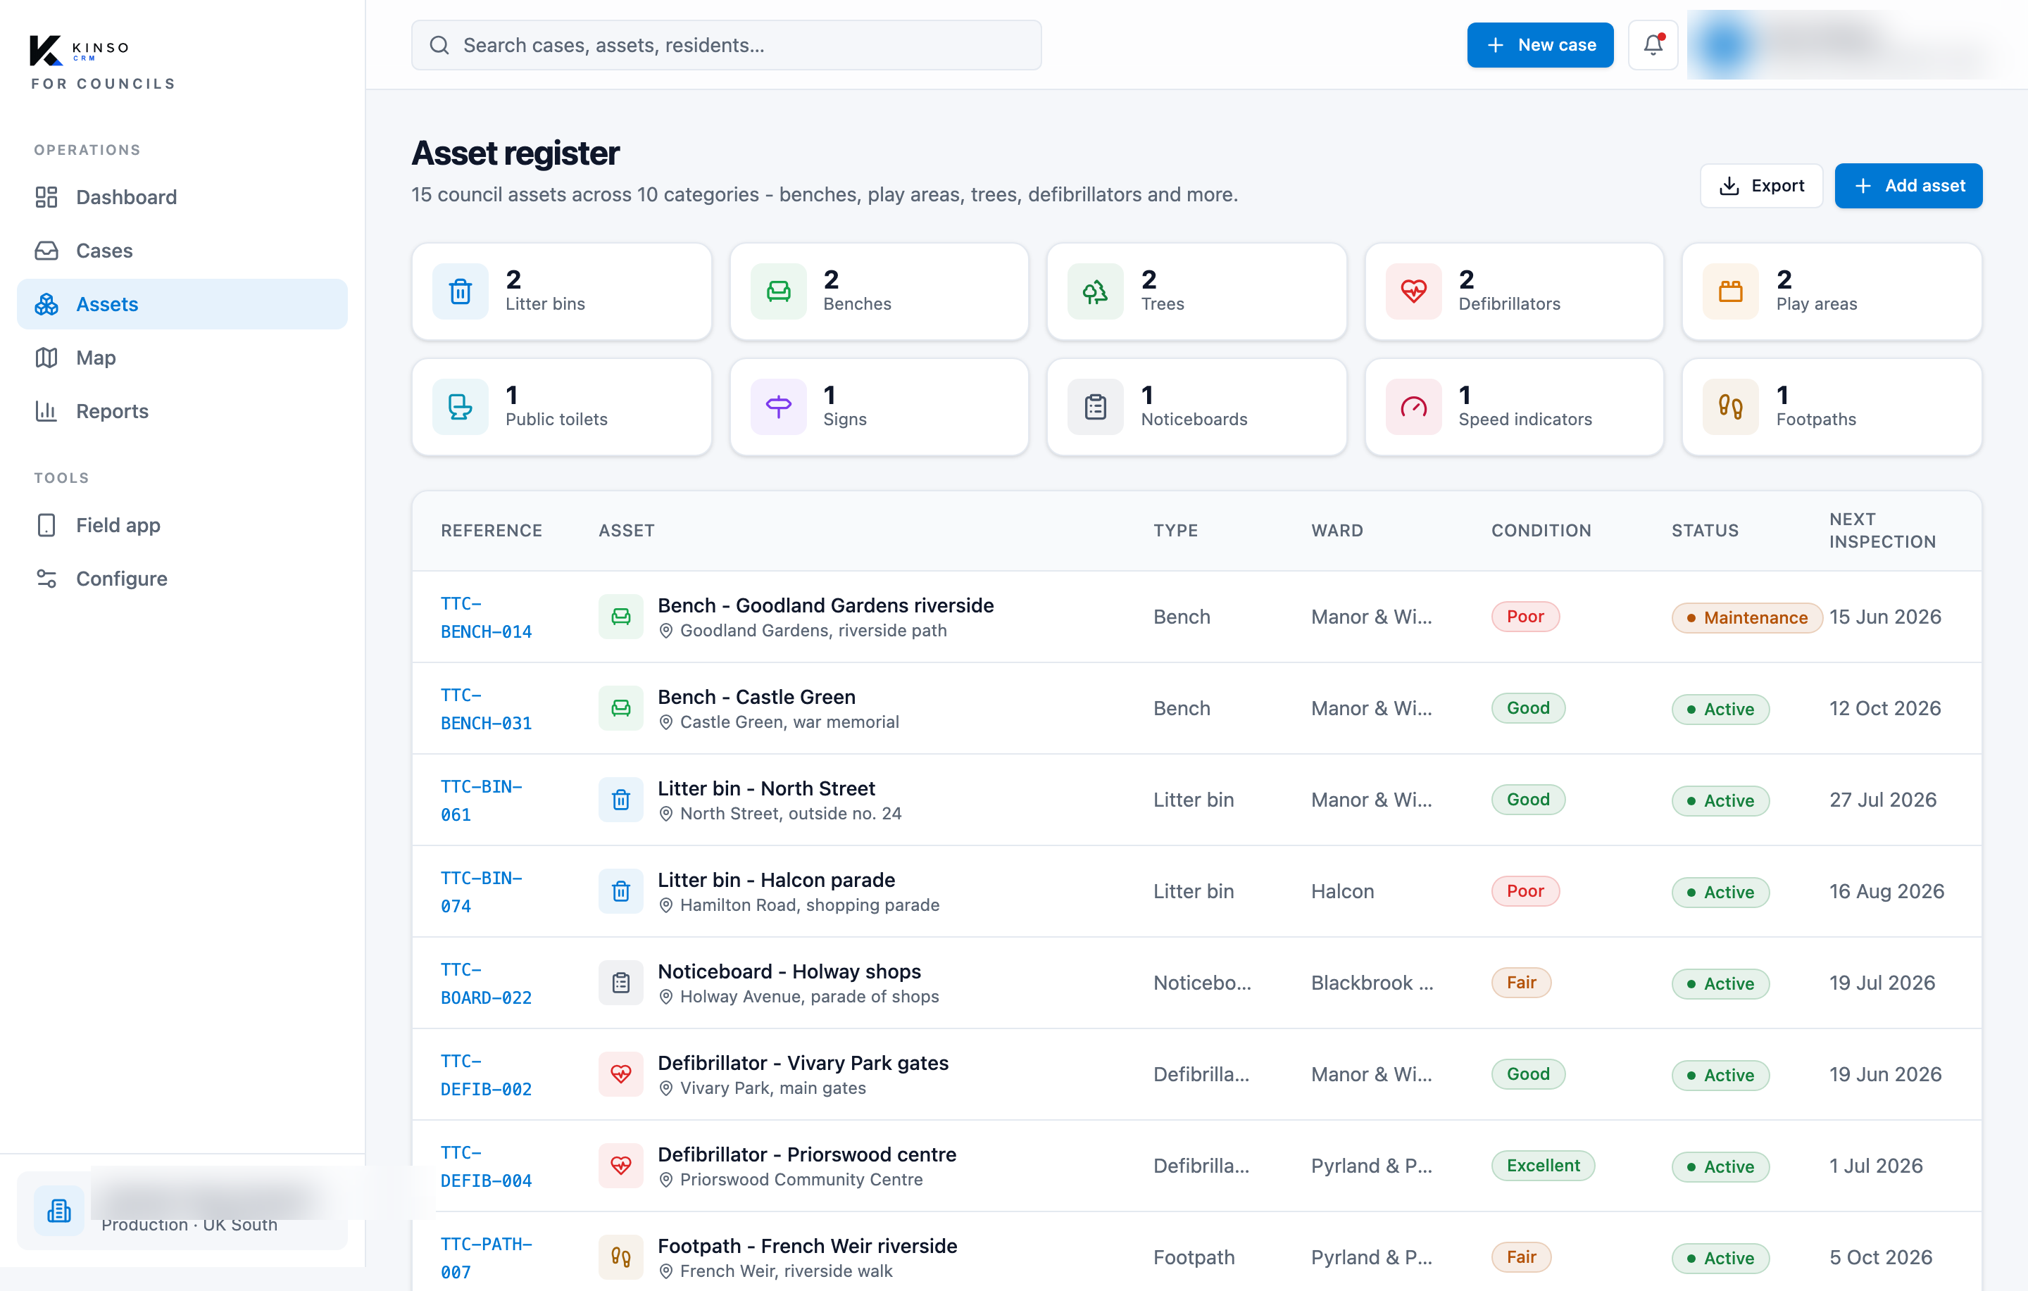This screenshot has height=1291, width=2028.
Task: Open reference TTC-PATH-007
Action: point(486,1258)
